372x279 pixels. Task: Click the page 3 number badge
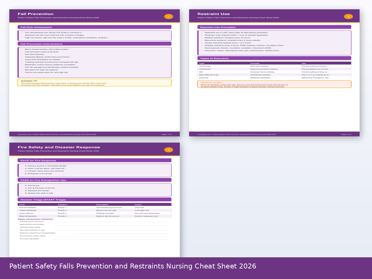pyautogui.click(x=169, y=149)
